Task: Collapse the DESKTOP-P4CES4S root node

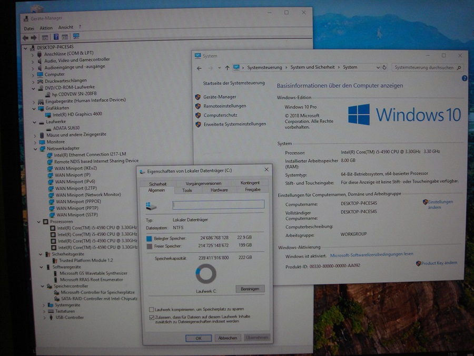Action: pos(25,48)
